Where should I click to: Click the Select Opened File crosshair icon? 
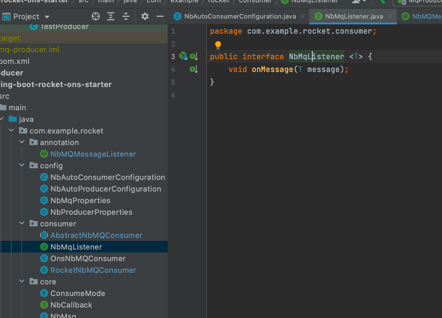(95, 16)
